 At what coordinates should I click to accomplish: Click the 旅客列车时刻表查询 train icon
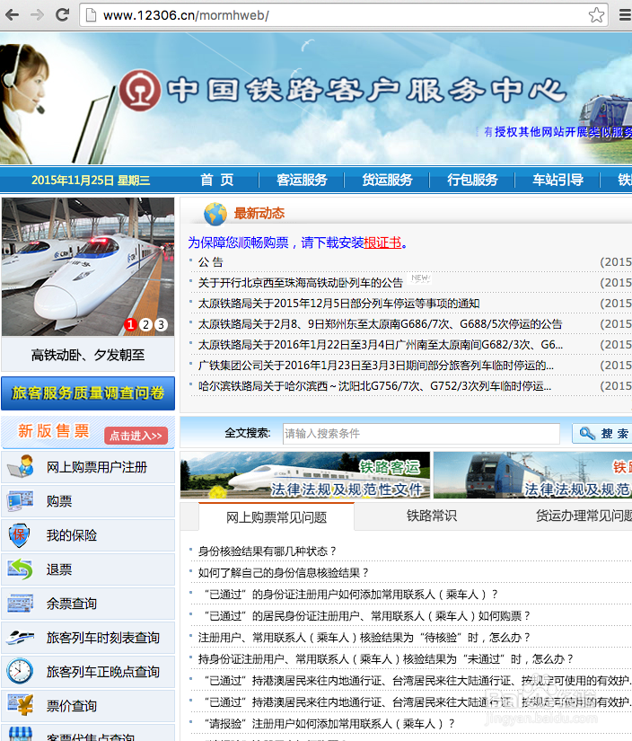(x=21, y=638)
